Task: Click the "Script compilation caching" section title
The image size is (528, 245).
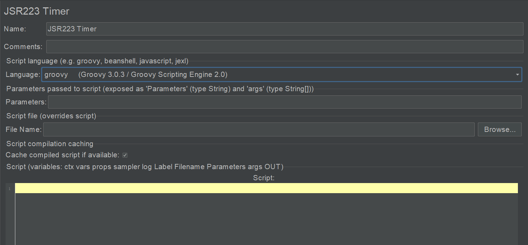Action: 50,144
